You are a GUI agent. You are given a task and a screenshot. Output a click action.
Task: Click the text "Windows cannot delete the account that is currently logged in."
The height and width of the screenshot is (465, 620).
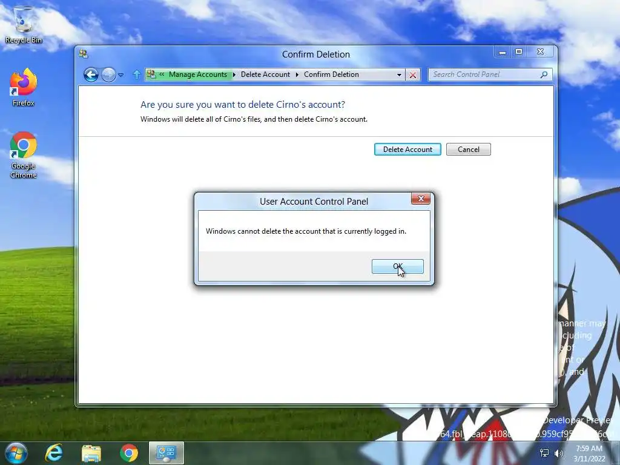click(x=306, y=231)
